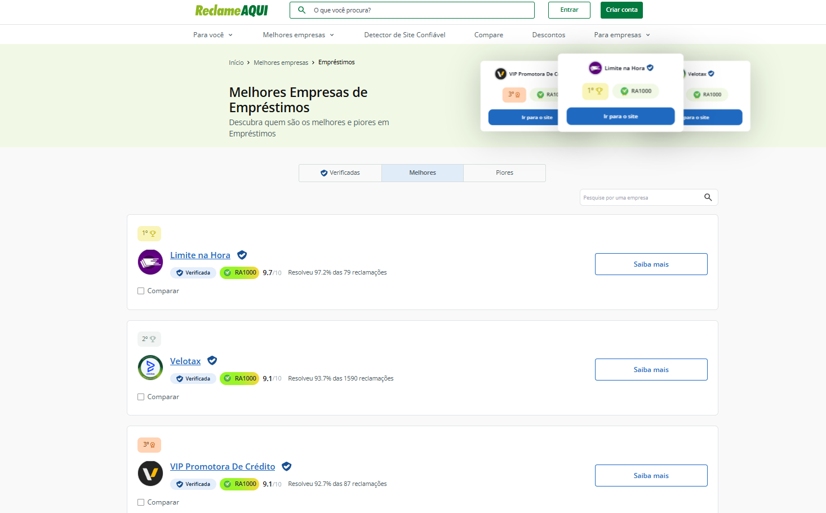Open Detector de Site Confiável
Screen dimensions: 826x513
coord(405,35)
